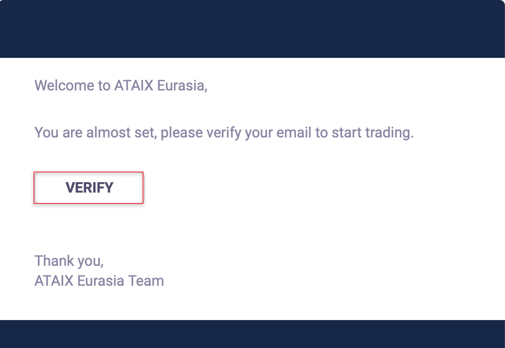
Task: Select the 'ATAIX Eurasia Team' signature line
Action: (x=99, y=280)
